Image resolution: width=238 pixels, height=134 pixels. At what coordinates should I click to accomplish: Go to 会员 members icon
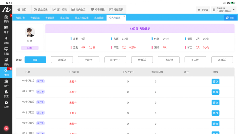(x=6, y=62)
